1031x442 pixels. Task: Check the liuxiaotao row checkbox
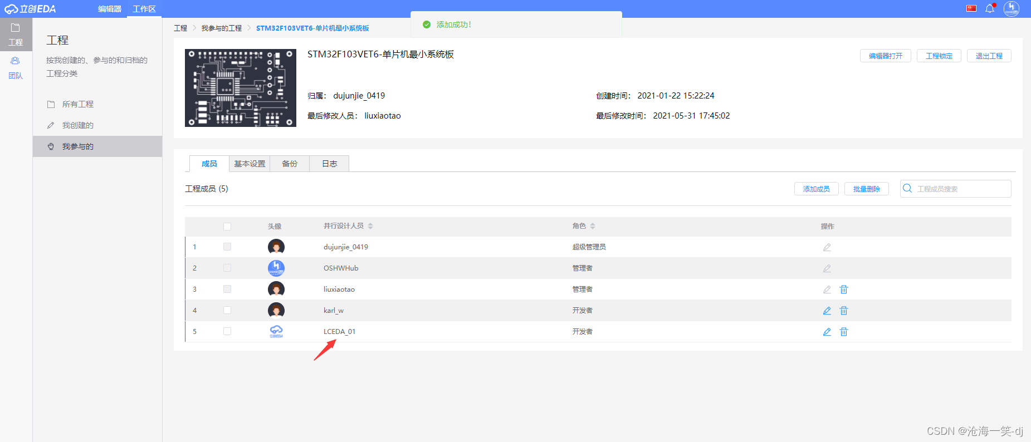point(227,289)
